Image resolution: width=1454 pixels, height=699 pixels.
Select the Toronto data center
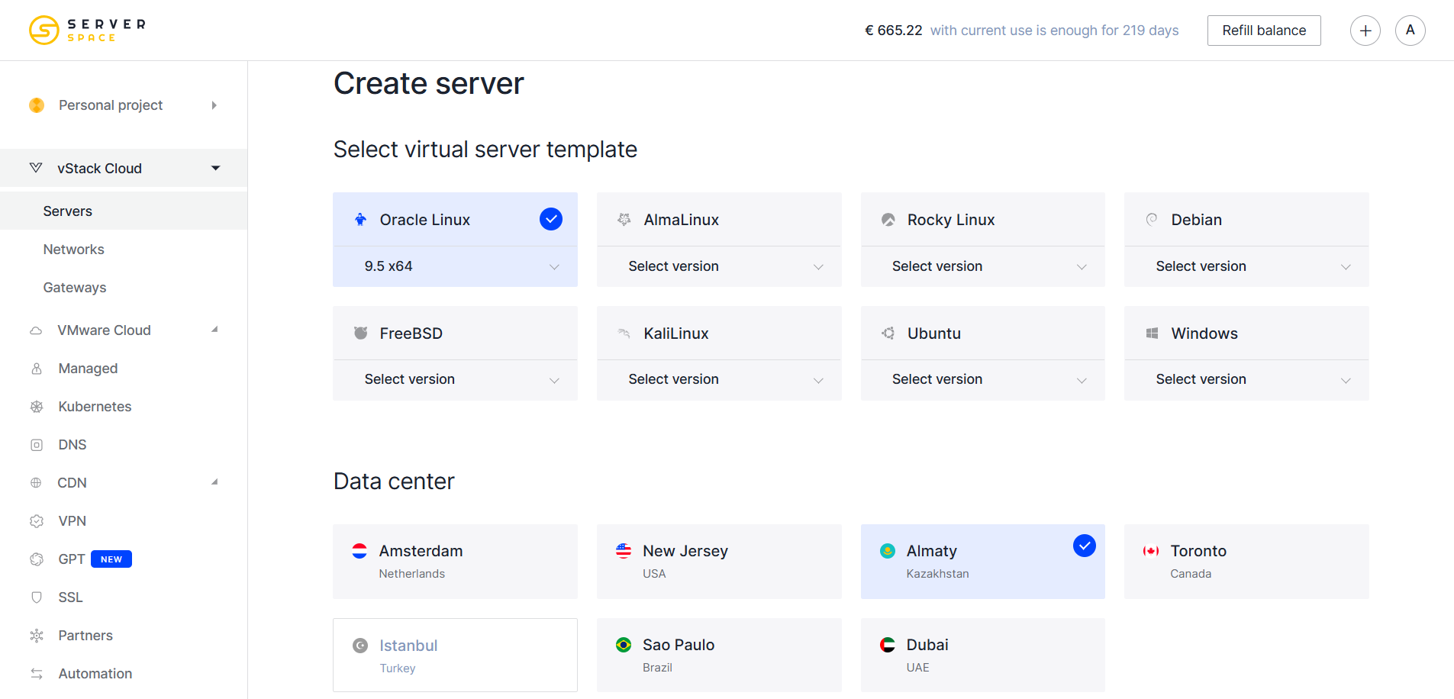pyautogui.click(x=1246, y=562)
